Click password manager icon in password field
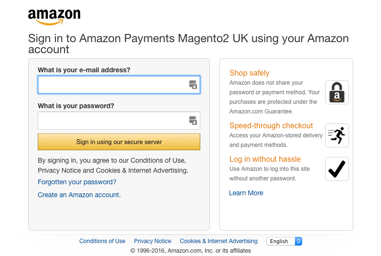Screen dimensions: 381x256 tap(193, 121)
